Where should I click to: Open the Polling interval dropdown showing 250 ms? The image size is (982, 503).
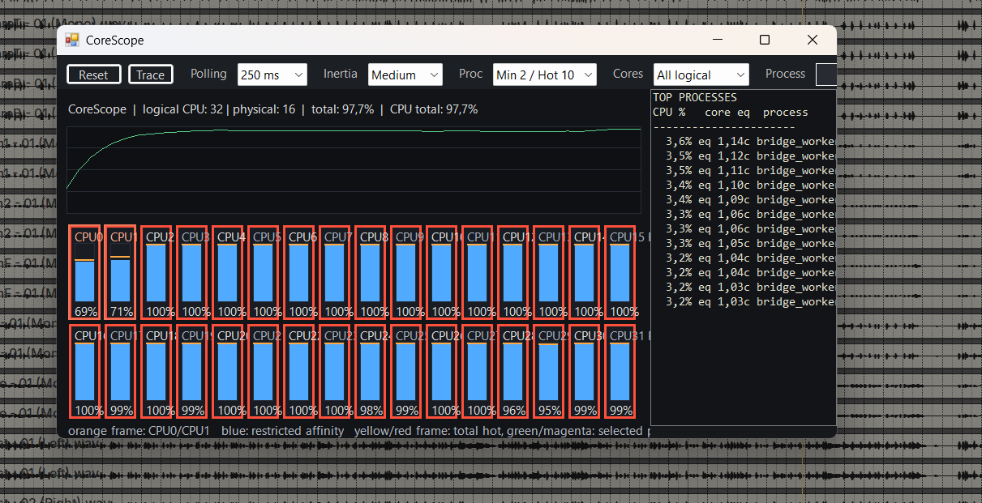[272, 75]
